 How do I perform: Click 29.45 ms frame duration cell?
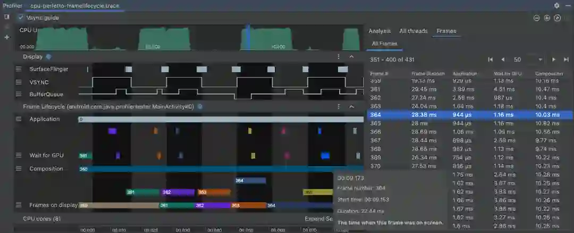(x=424, y=89)
